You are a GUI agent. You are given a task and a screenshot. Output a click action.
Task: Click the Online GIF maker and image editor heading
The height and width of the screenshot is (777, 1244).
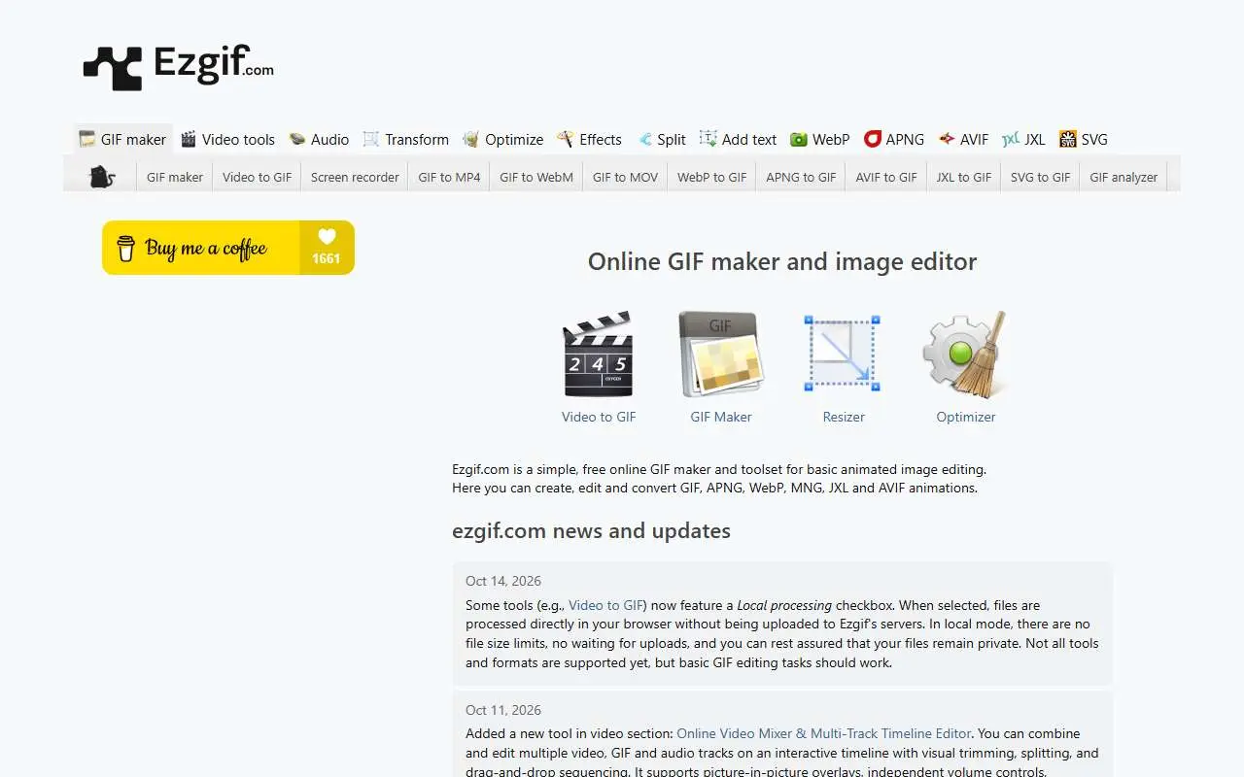click(x=782, y=261)
